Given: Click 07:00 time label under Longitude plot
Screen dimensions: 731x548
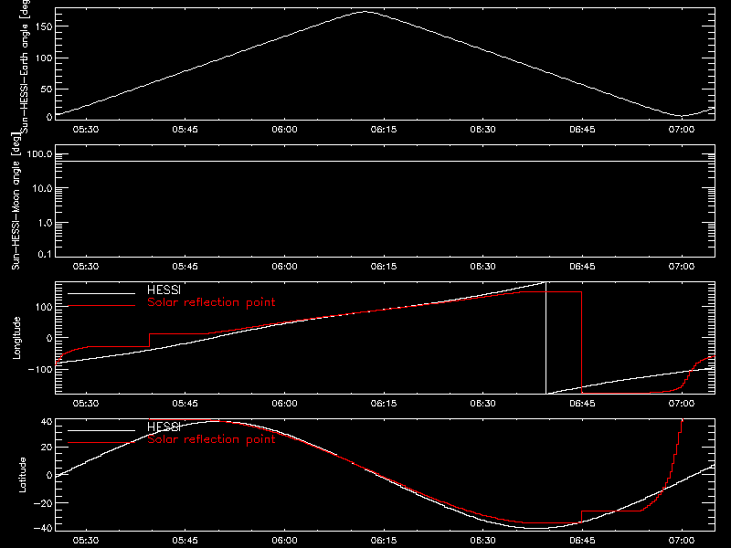Looking at the screenshot, I should coord(682,404).
